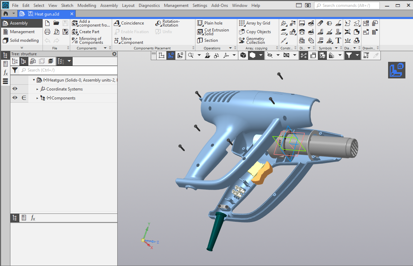Open the Geometry Collection tool
The height and width of the screenshot is (266, 413).
(x=252, y=40)
